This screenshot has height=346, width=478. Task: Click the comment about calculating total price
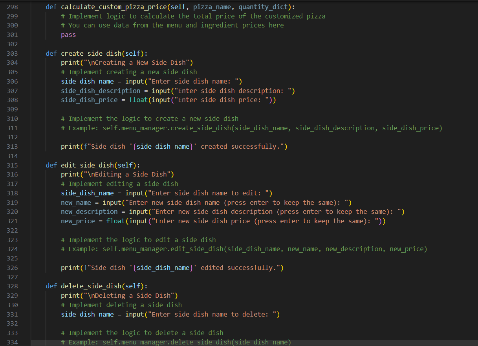click(193, 16)
